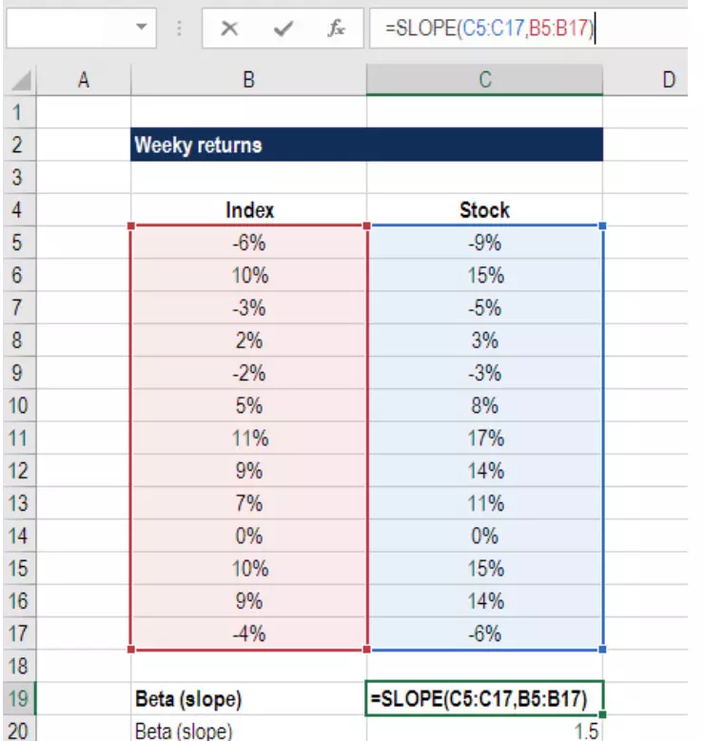Select Index cell 10% in row 6
The height and width of the screenshot is (741, 703).
coord(248,275)
